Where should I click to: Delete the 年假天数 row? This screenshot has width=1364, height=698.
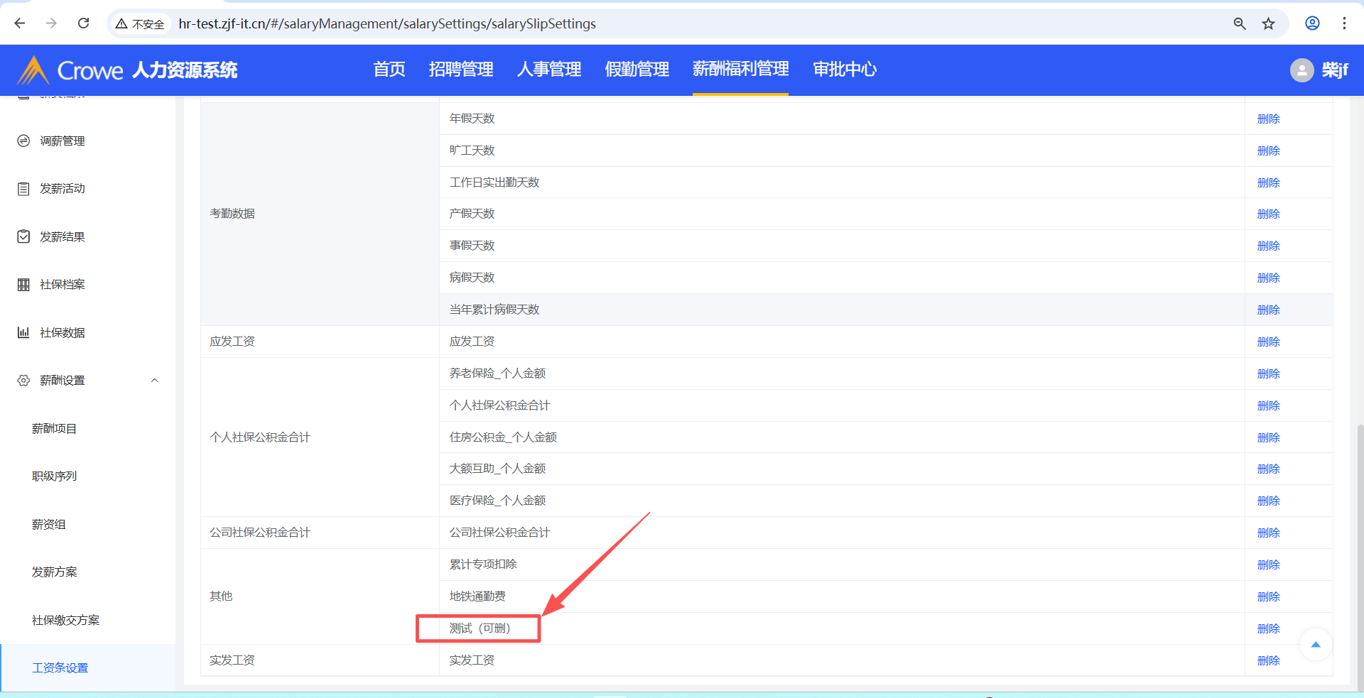(x=1268, y=119)
